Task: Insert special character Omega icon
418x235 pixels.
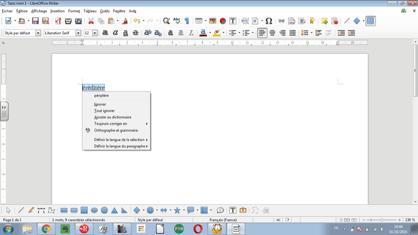Action: pos(269,21)
